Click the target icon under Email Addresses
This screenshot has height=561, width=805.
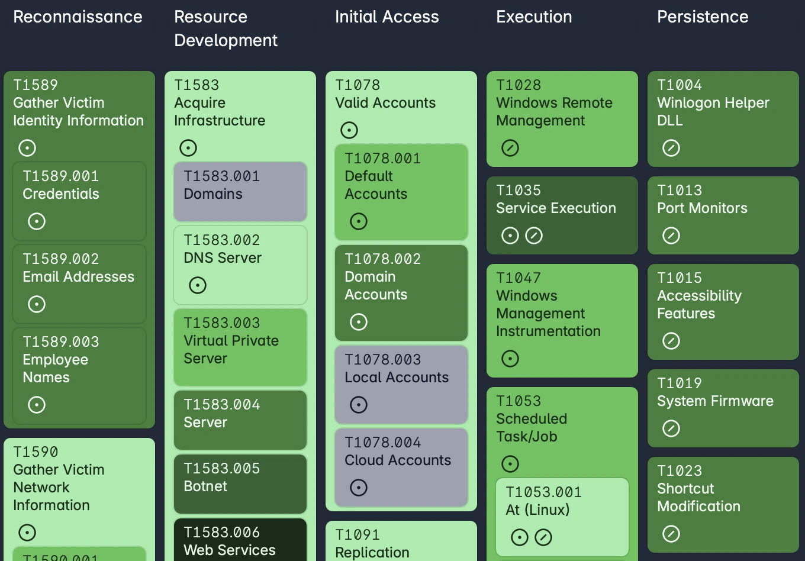(x=37, y=304)
